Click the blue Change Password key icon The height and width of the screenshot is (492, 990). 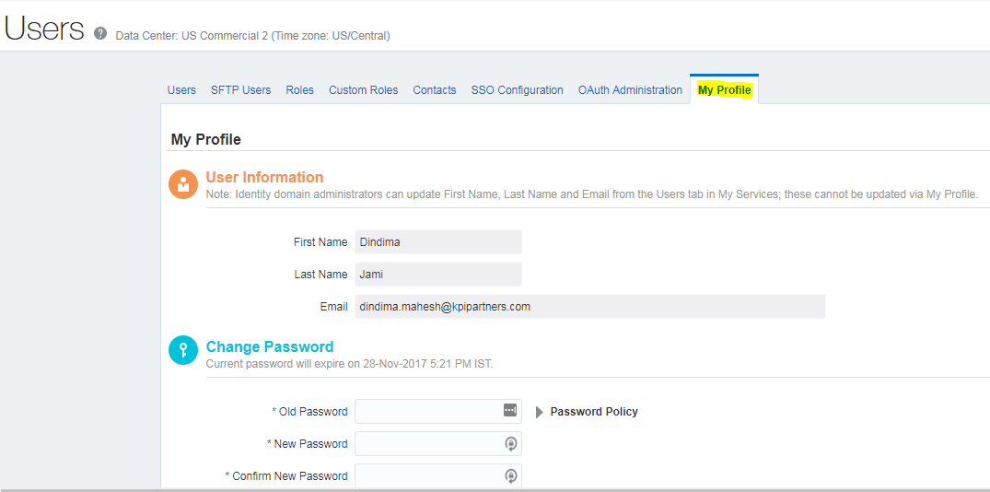pos(183,350)
